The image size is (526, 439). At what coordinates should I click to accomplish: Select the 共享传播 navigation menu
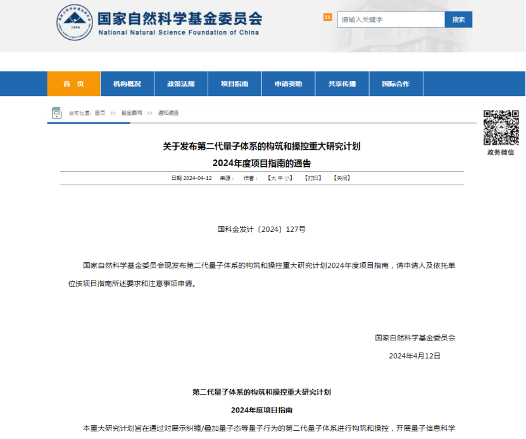click(x=342, y=84)
